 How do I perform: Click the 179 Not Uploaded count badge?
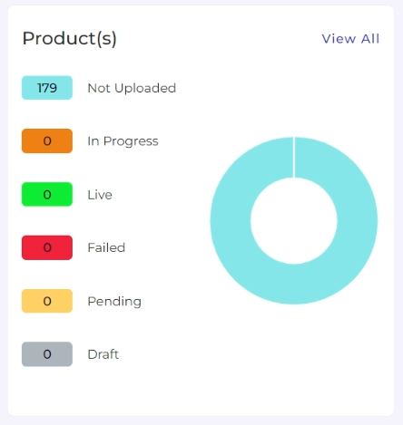coord(47,88)
